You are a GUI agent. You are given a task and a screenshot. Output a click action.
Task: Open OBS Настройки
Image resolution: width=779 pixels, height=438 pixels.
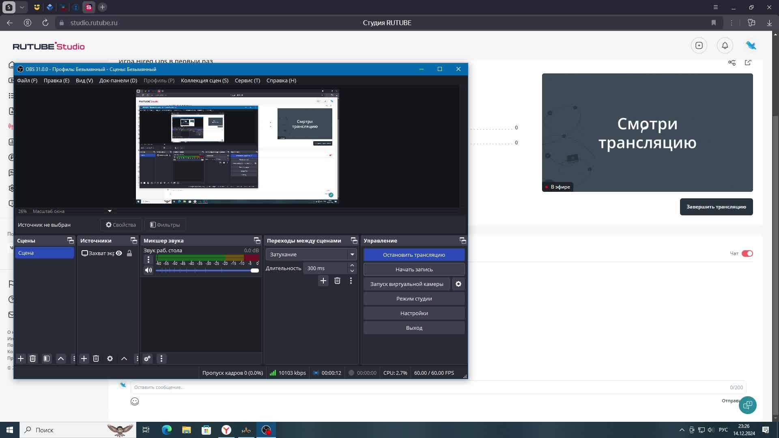pyautogui.click(x=414, y=313)
